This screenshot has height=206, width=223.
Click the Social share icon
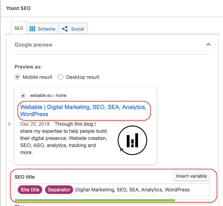[x=65, y=29]
